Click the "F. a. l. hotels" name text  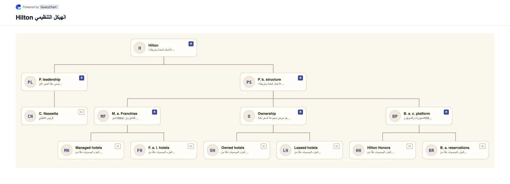[159, 148]
